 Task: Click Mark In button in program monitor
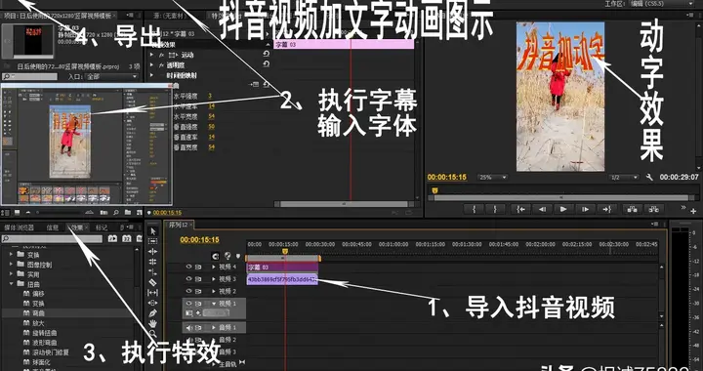[474, 209]
